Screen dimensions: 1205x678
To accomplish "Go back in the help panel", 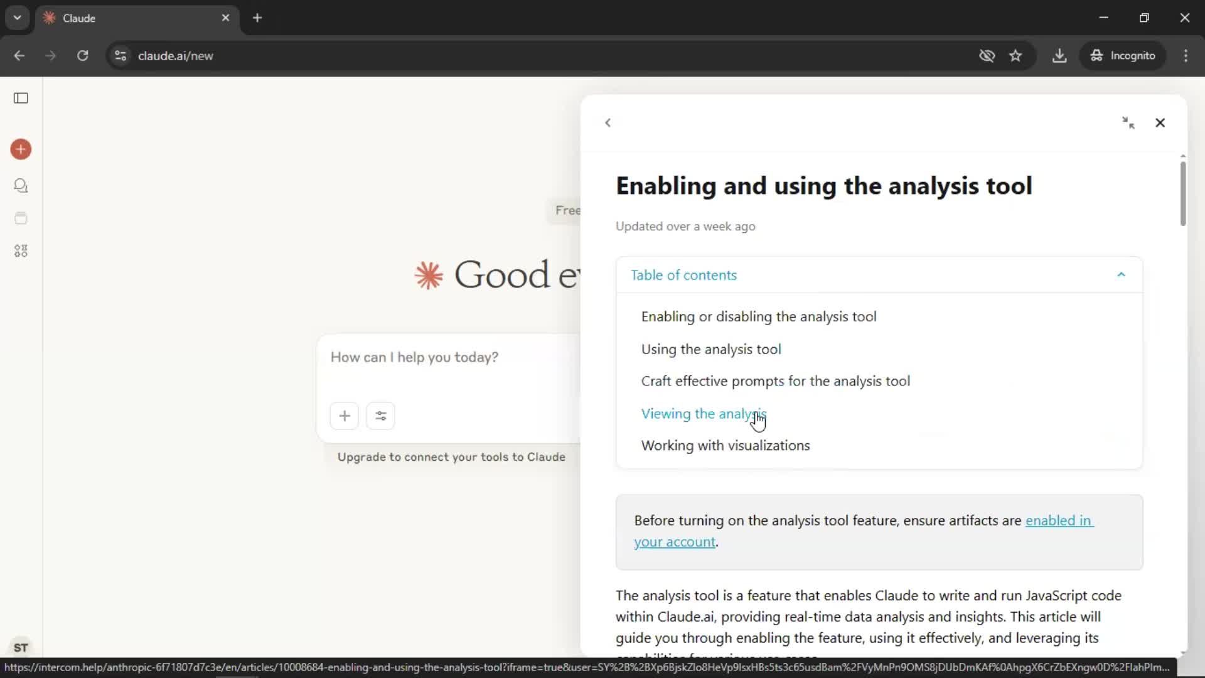I will (608, 122).
